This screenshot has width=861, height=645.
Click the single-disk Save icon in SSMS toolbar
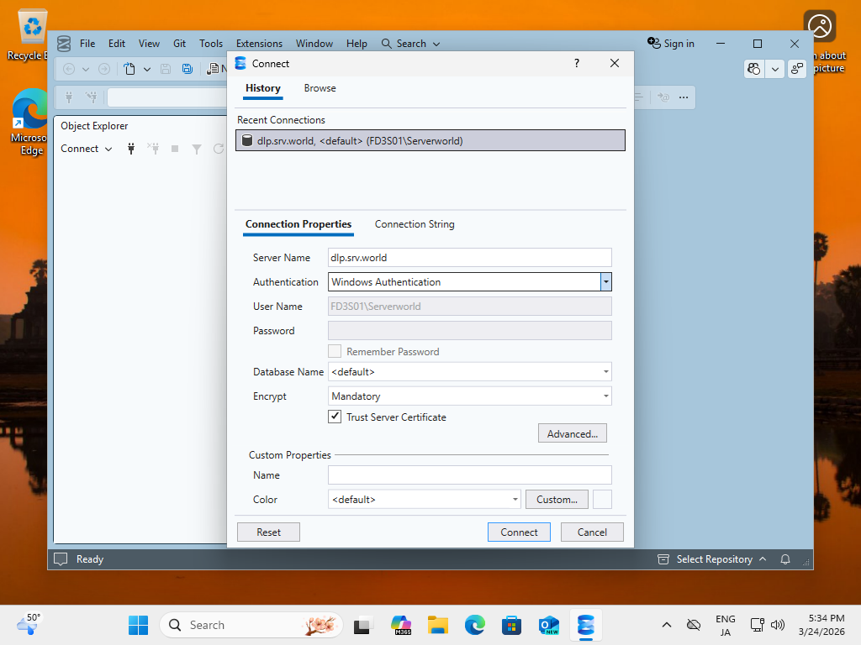click(x=166, y=69)
